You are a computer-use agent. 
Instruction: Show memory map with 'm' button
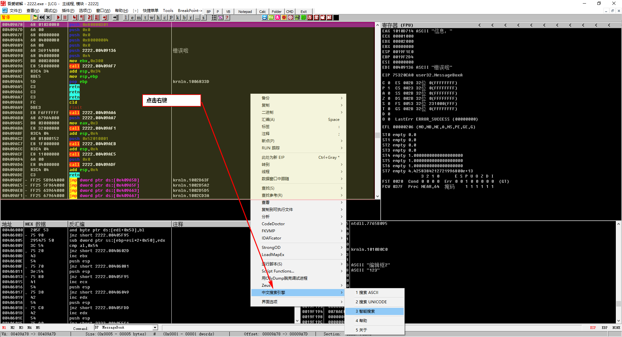pyautogui.click(x=139, y=17)
